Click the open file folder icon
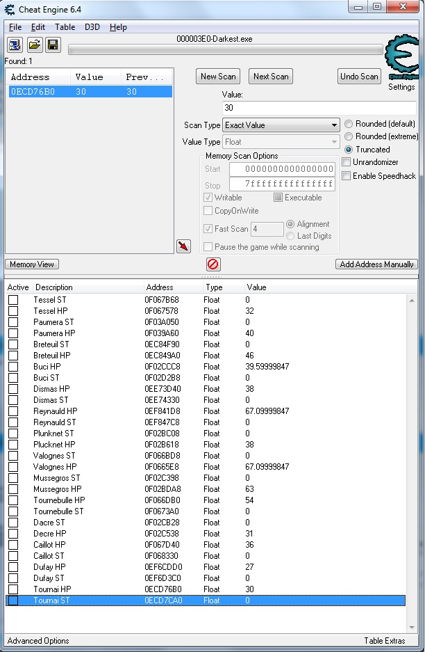Viewport: 425px width, 652px height. pos(35,45)
